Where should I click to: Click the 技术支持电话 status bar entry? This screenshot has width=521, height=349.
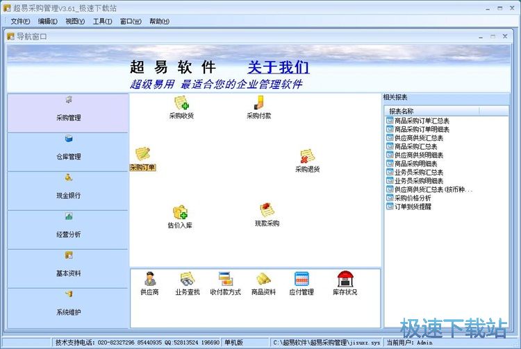tap(137, 343)
